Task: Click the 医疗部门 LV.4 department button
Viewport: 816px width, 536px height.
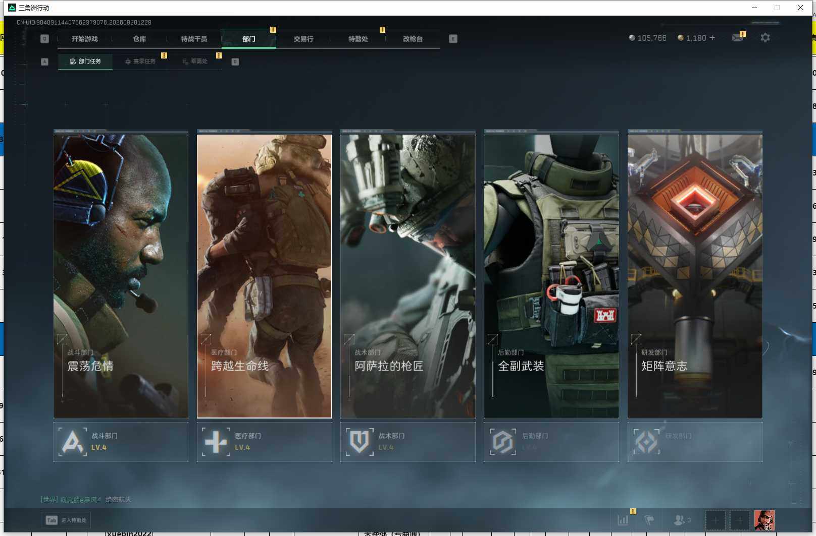Action: click(265, 442)
